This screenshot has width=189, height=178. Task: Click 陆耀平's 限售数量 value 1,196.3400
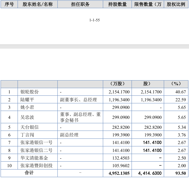tap(151, 100)
